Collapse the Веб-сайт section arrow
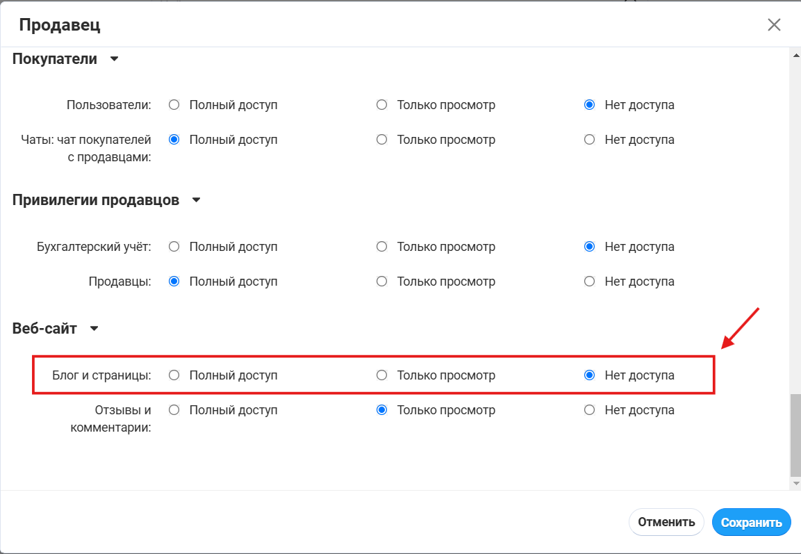The width and height of the screenshot is (801, 554). tap(94, 329)
